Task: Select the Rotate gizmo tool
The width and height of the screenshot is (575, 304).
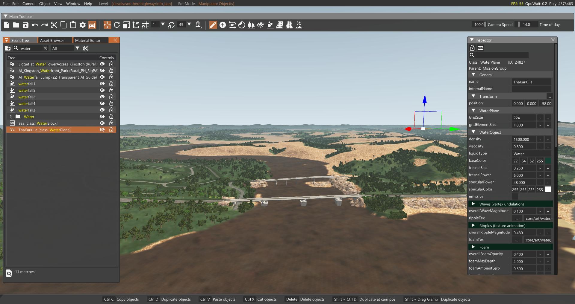Action: point(117,25)
